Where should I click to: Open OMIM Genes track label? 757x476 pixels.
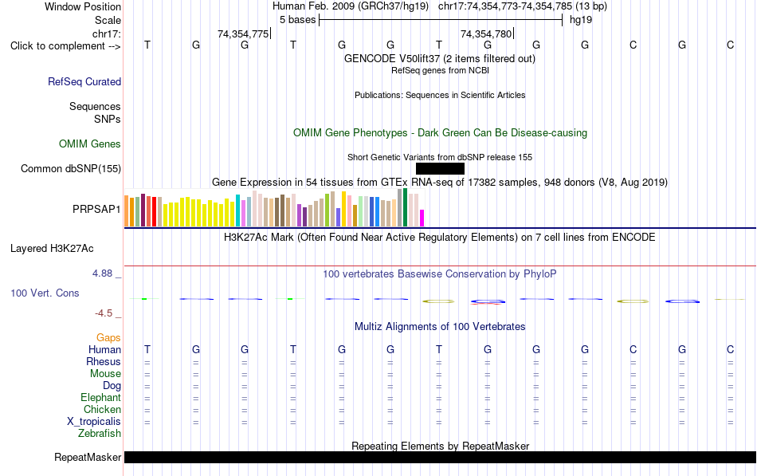click(x=90, y=144)
